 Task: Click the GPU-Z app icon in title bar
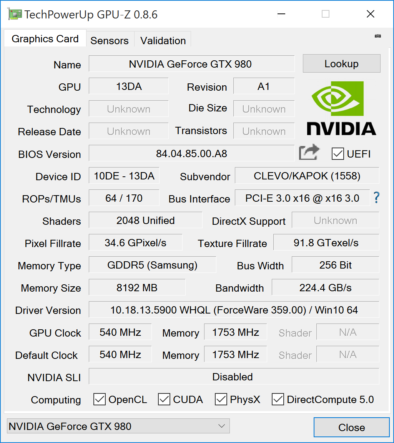[15, 14]
